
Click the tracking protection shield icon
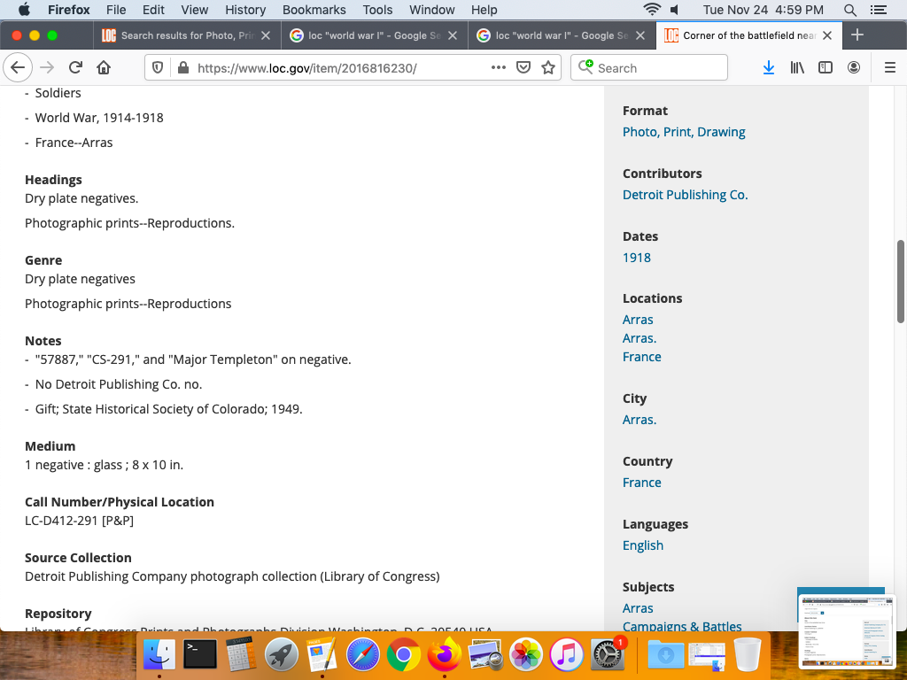tap(158, 68)
